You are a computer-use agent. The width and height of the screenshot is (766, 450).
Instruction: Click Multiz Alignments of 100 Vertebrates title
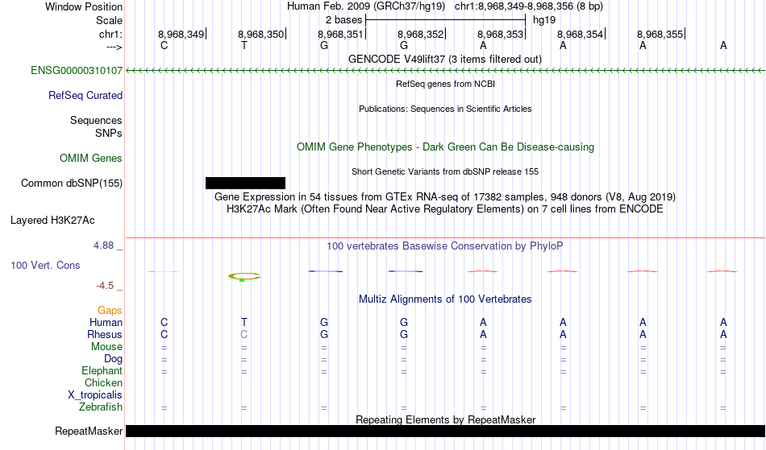point(445,299)
